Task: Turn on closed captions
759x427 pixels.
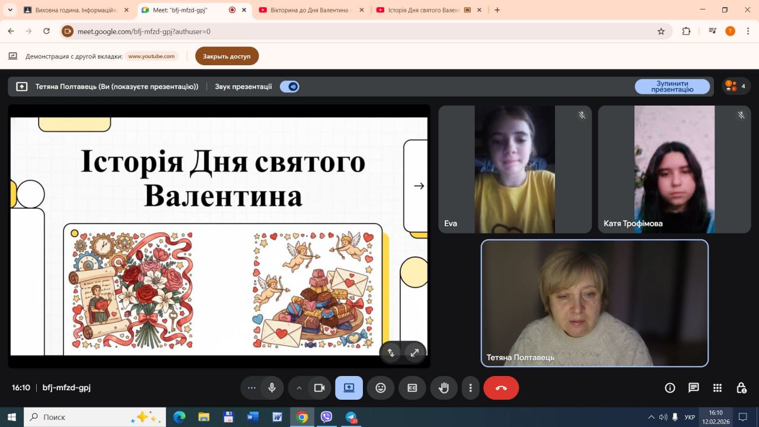Action: [x=412, y=388]
